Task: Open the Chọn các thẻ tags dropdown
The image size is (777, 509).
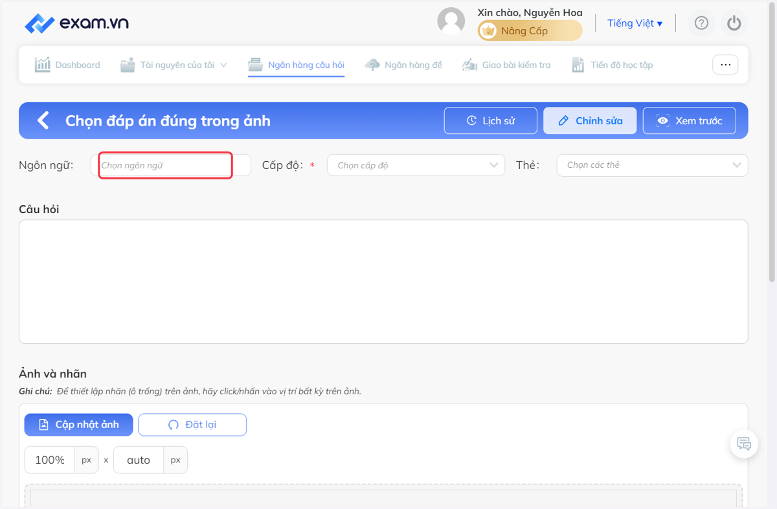Action: (652, 165)
